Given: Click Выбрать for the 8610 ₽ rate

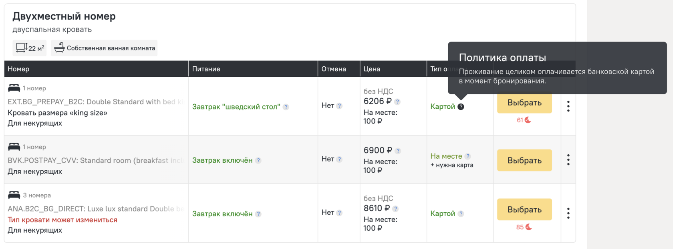Looking at the screenshot, I should [524, 209].
